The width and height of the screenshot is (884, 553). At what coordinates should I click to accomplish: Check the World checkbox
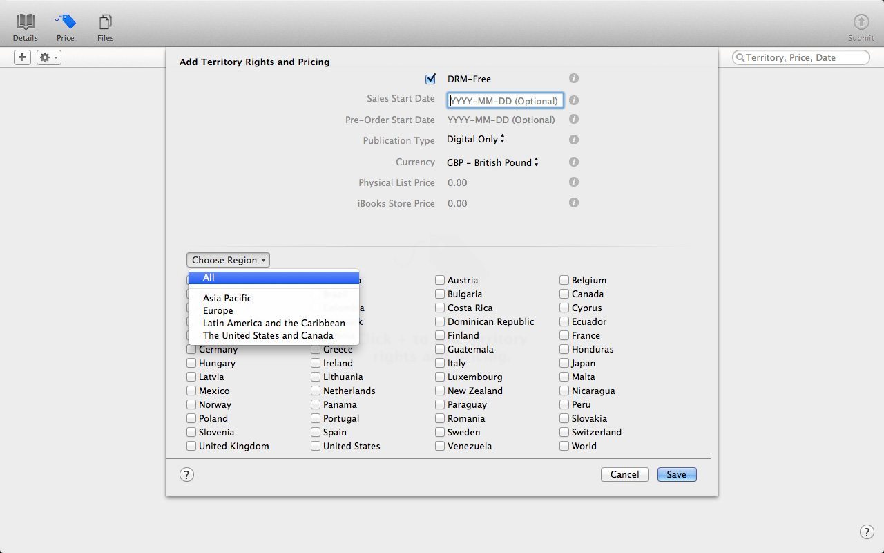click(564, 446)
